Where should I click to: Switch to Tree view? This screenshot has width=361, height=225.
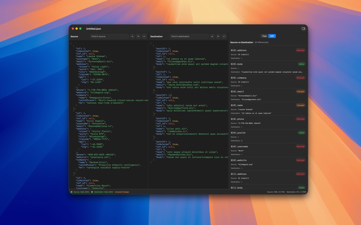pos(264,36)
